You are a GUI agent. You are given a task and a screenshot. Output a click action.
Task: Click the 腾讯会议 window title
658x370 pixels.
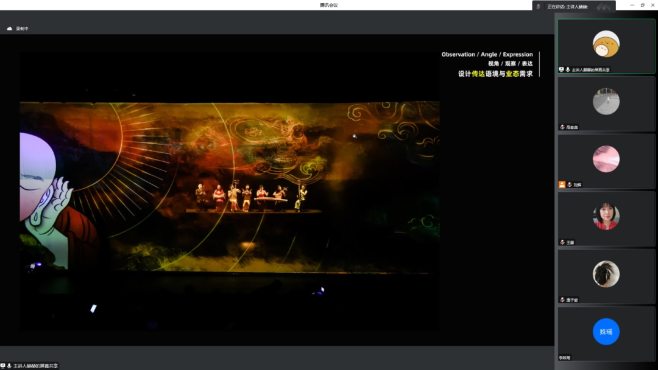pos(328,5)
